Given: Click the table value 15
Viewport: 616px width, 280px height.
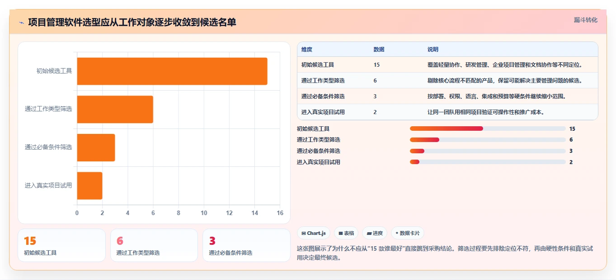Looking at the screenshot, I should click(376, 65).
